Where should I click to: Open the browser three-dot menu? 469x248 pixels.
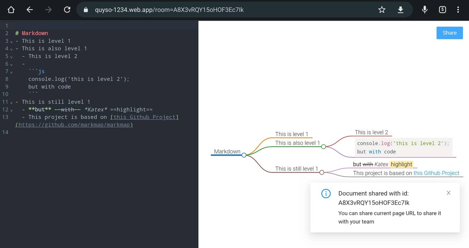tap(458, 10)
